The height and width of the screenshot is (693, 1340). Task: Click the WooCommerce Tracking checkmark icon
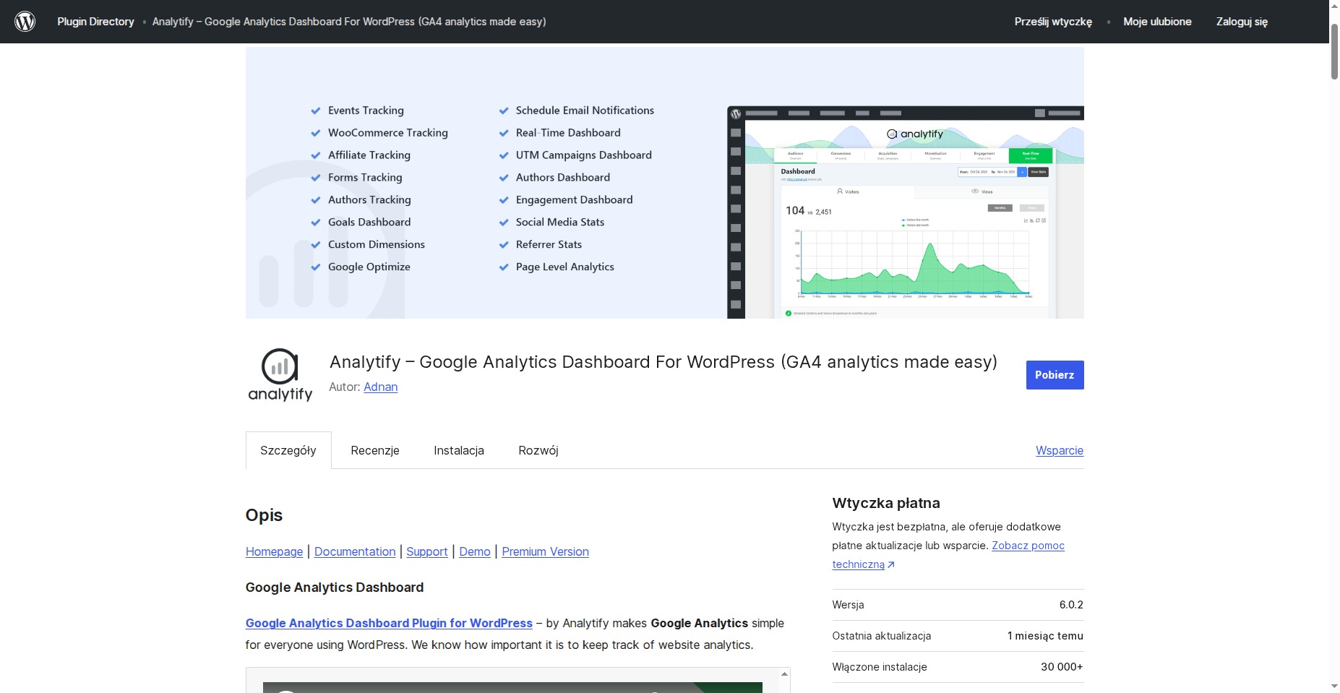(x=316, y=133)
